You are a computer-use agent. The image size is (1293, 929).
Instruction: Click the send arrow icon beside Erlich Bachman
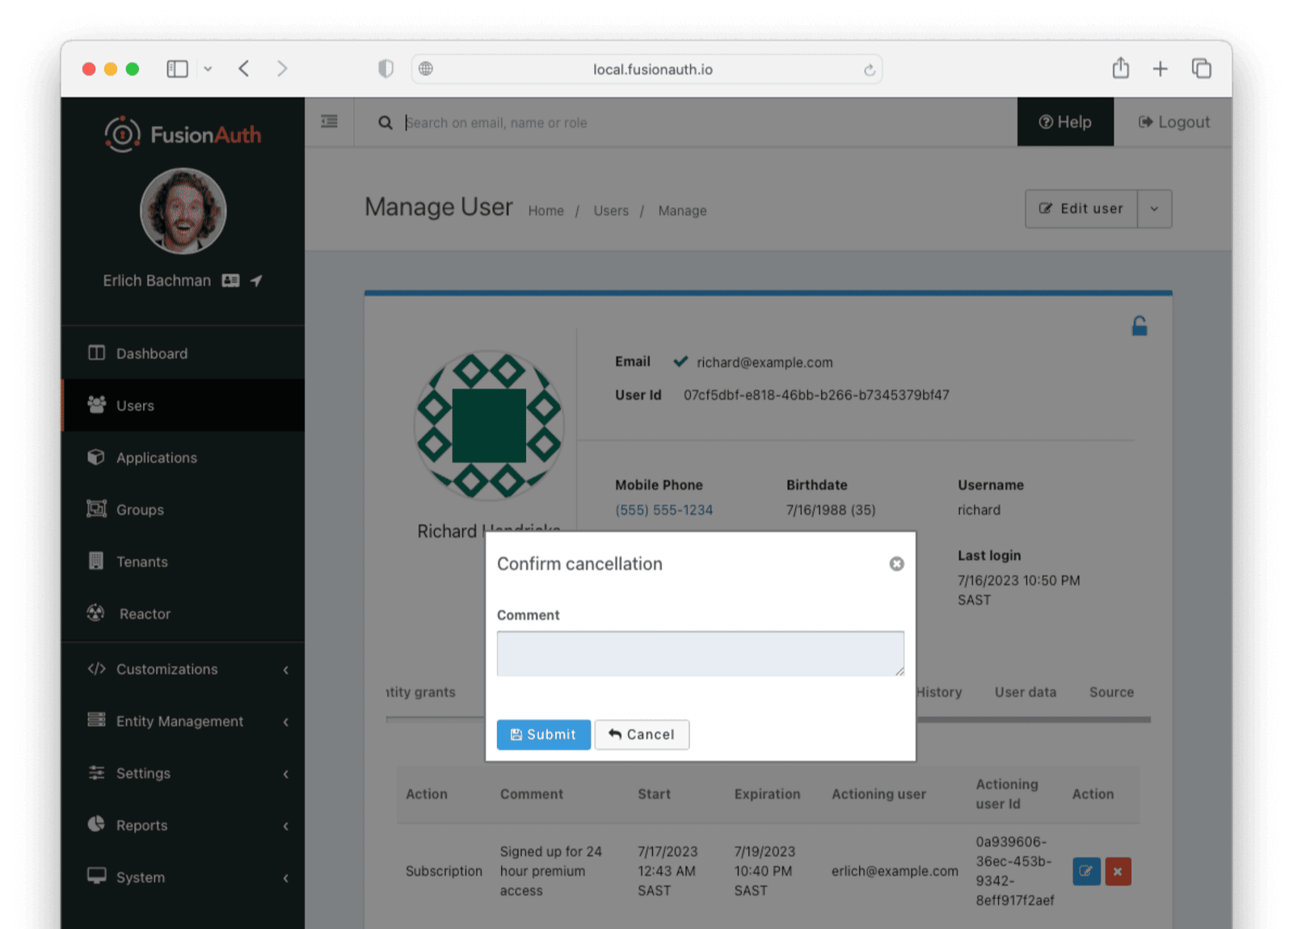256,280
